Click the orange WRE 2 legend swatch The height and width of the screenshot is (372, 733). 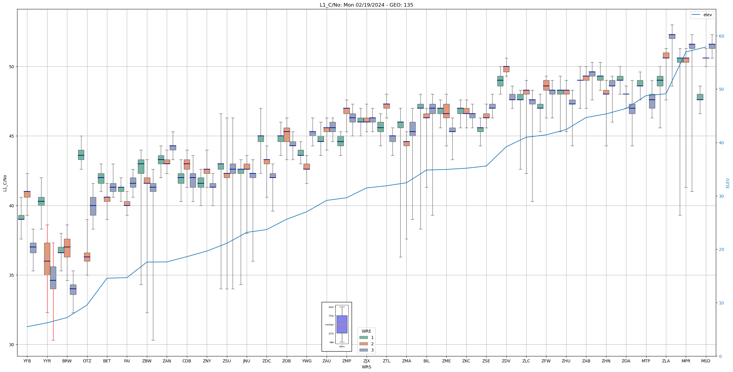[363, 344]
